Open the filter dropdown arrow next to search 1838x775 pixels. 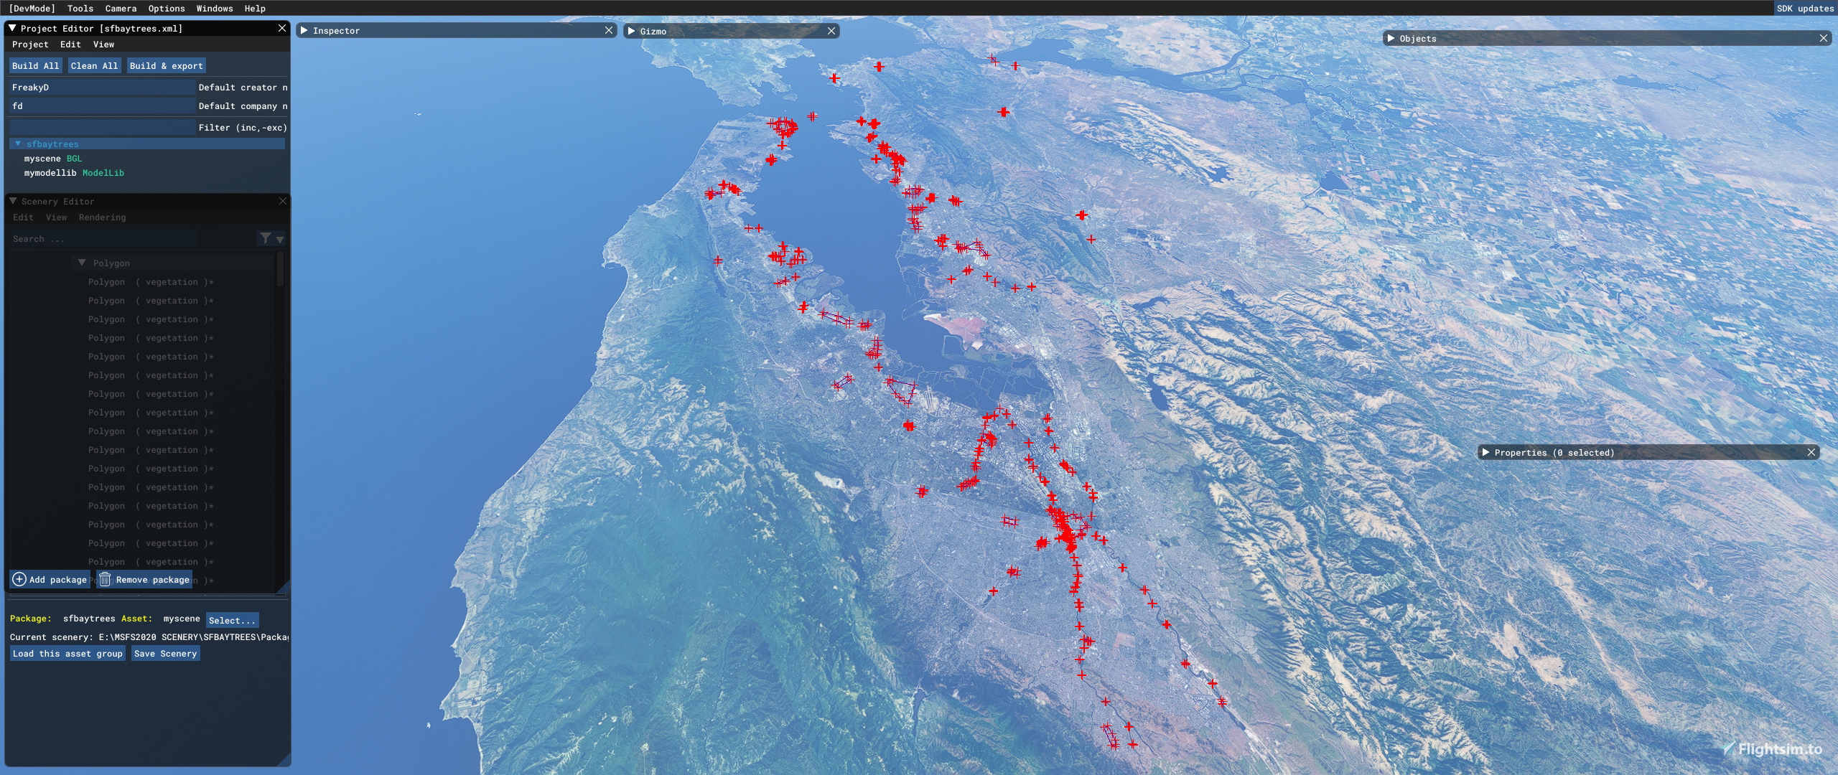[x=280, y=239]
